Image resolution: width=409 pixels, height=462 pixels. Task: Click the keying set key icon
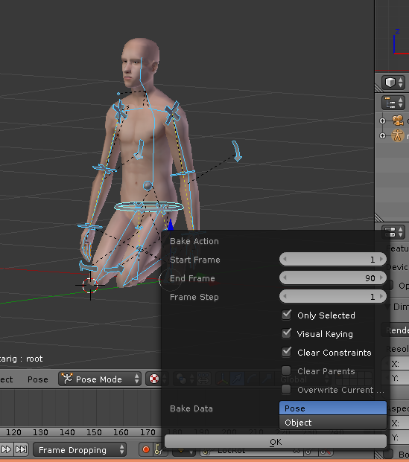pos(158,449)
